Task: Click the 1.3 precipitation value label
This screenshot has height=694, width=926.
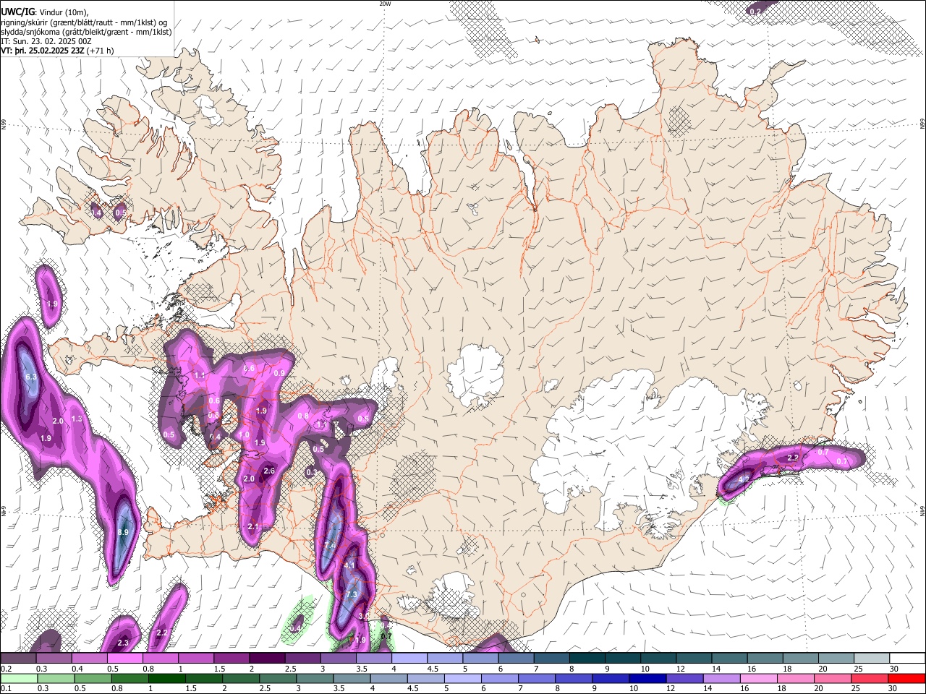Action: click(x=77, y=419)
